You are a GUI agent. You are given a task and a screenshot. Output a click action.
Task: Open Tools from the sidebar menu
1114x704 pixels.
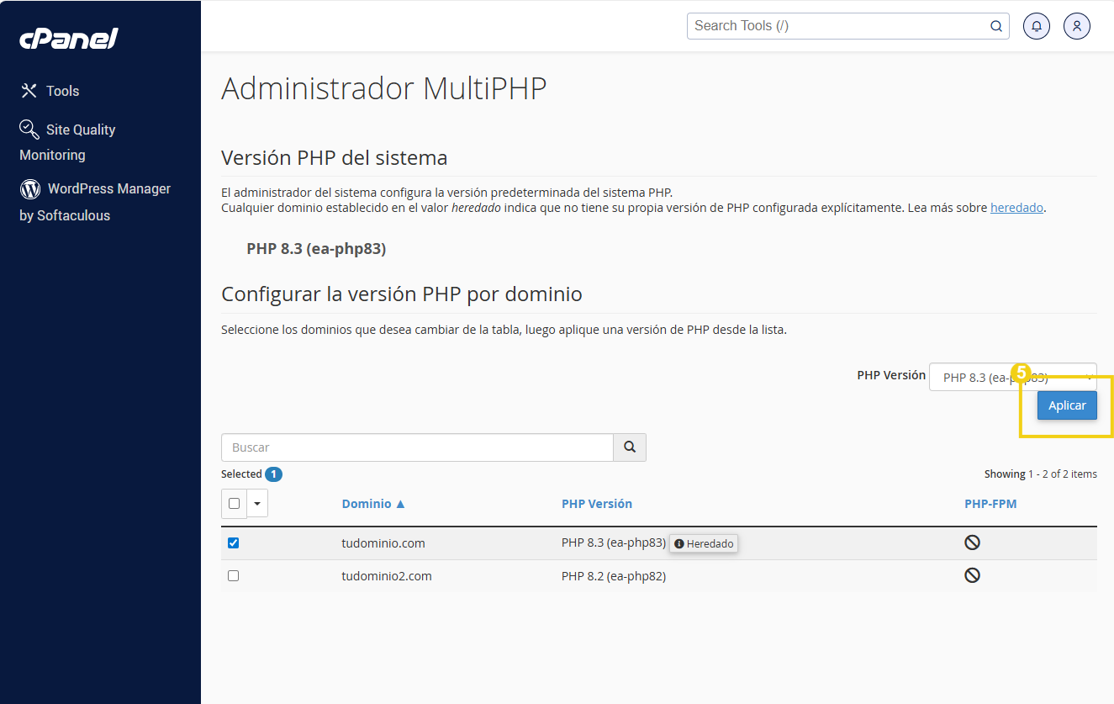coord(65,90)
